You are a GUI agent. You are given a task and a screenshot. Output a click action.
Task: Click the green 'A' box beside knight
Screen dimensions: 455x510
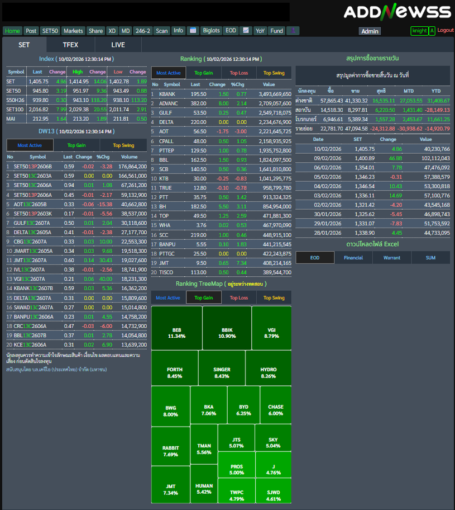(432, 31)
